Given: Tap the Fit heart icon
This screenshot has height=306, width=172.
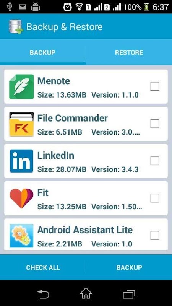Looking at the screenshot, I should point(21,198).
